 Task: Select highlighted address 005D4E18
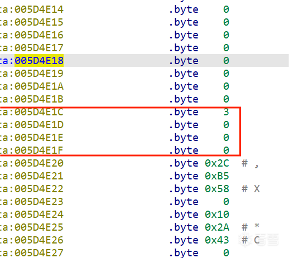point(39,61)
